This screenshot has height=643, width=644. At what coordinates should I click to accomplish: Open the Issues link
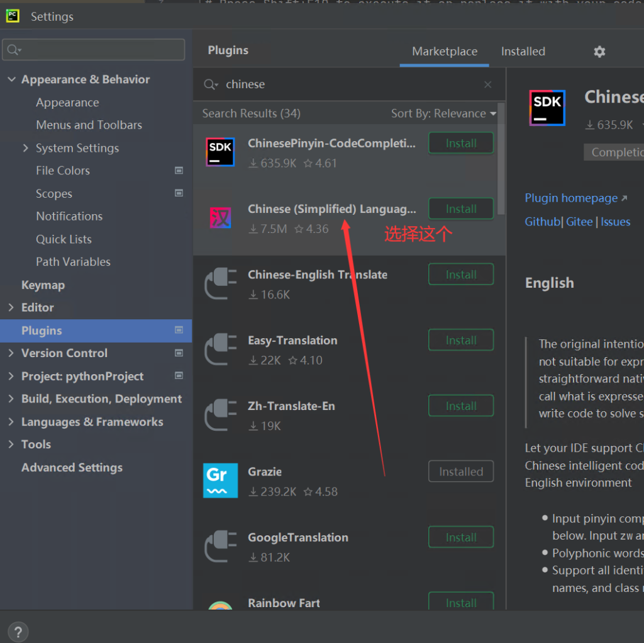click(615, 222)
